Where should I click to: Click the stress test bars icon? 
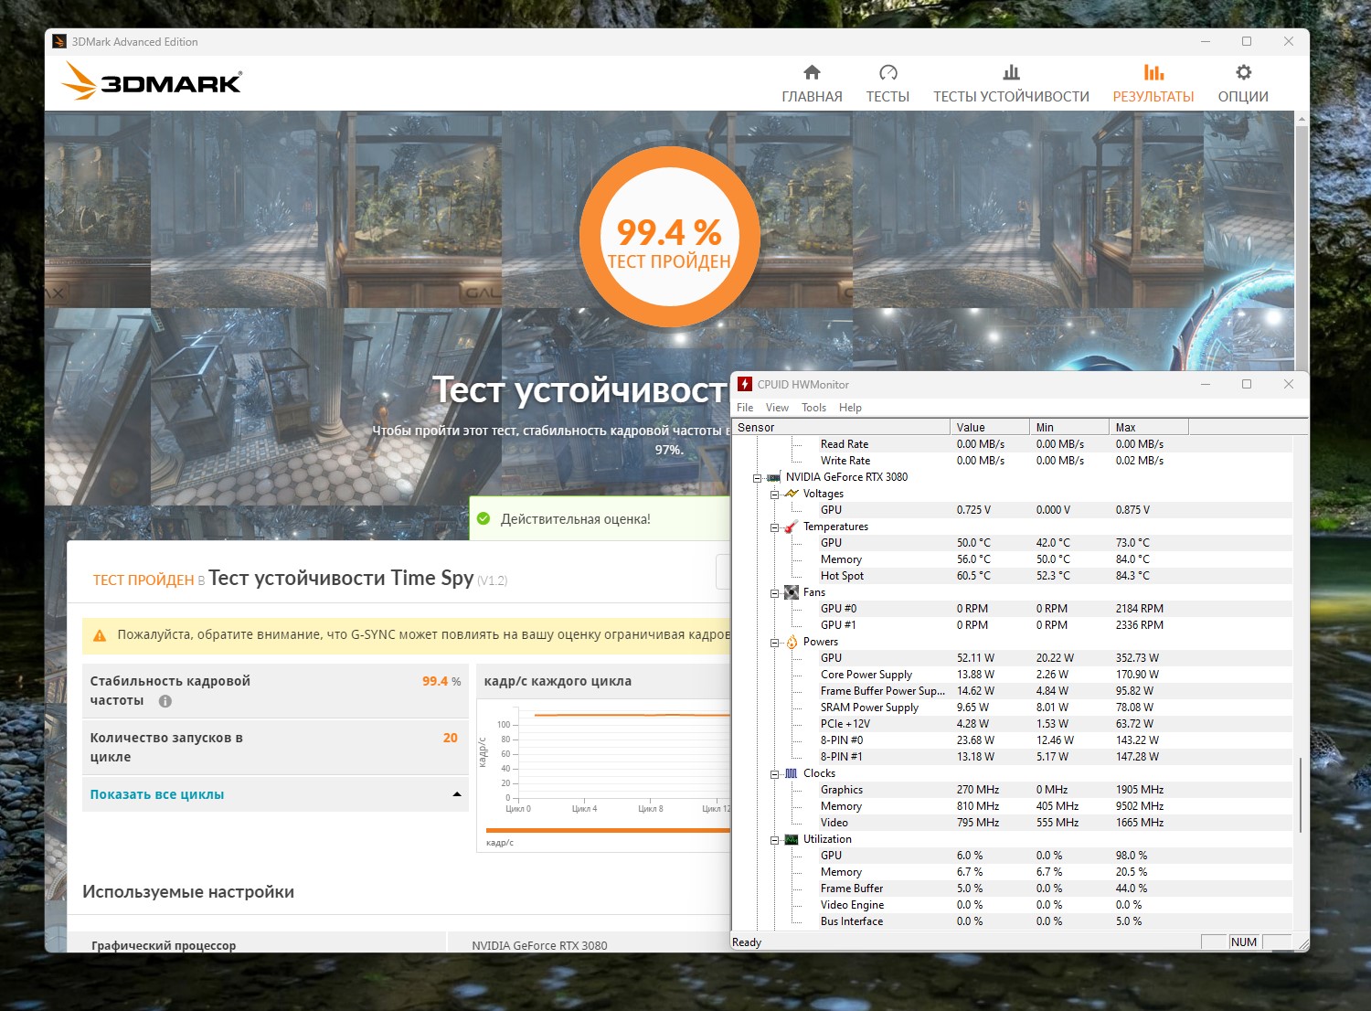1011,72
